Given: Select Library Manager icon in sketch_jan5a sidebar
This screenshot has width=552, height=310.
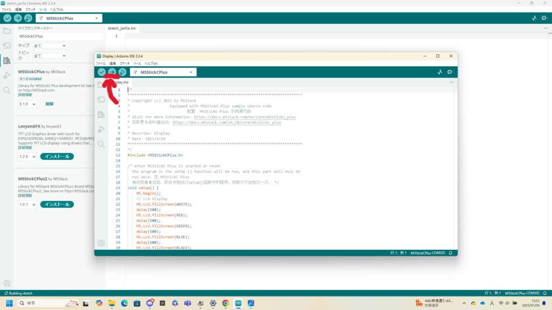Looking at the screenshot, I should (6, 60).
